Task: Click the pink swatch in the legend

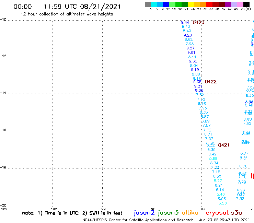Action: click(x=240, y=4)
